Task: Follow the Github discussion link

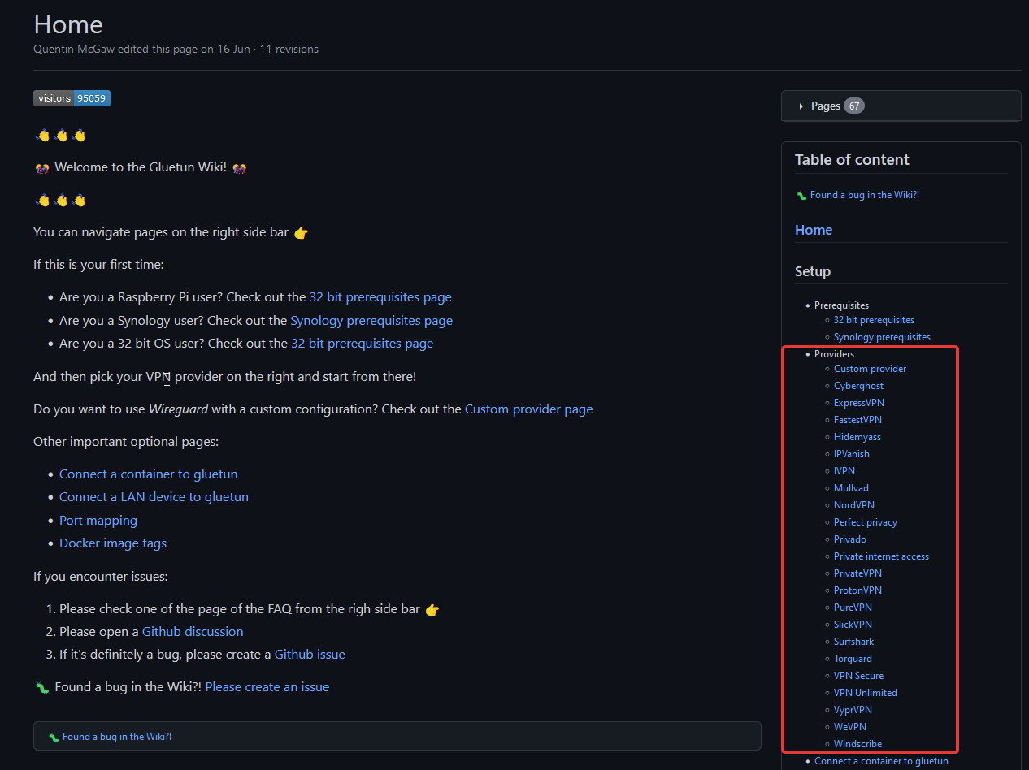Action: click(193, 632)
